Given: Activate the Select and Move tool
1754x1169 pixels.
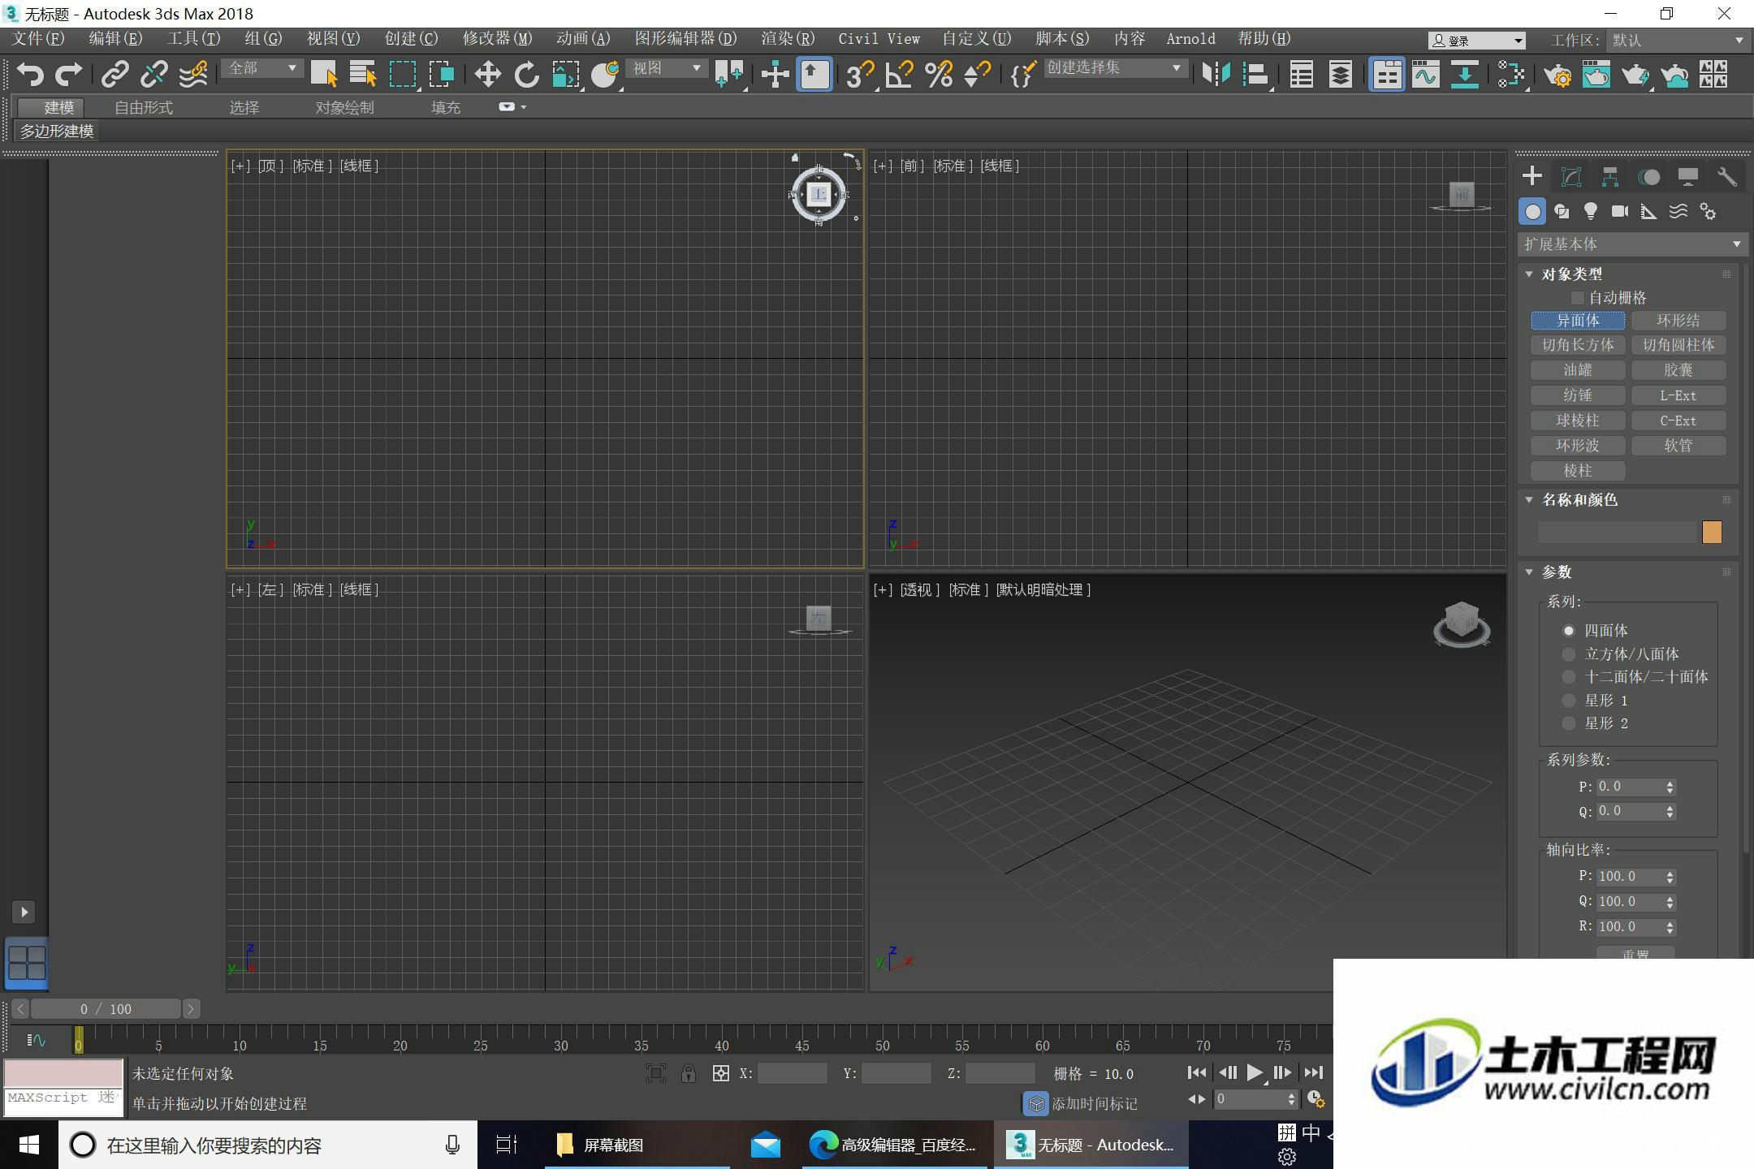Looking at the screenshot, I should pyautogui.click(x=487, y=74).
